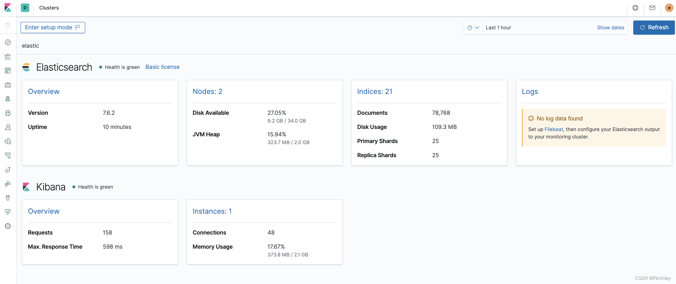This screenshot has height=284, width=676.
Task: Click the Primary Shards label
Action: [x=377, y=141]
